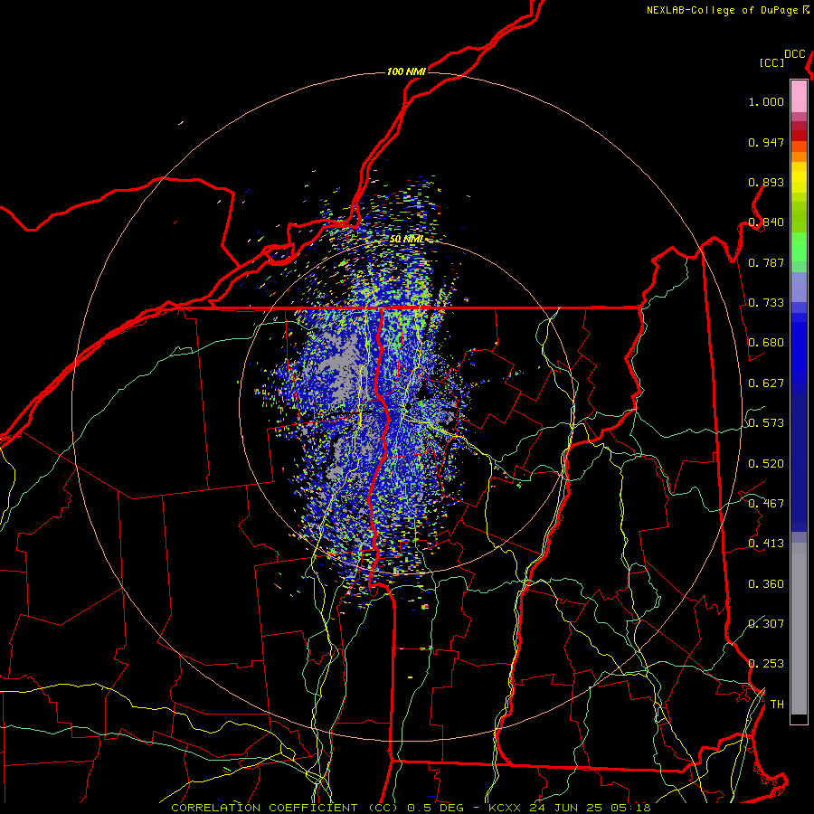Select the 0.840 legend value

[766, 222]
